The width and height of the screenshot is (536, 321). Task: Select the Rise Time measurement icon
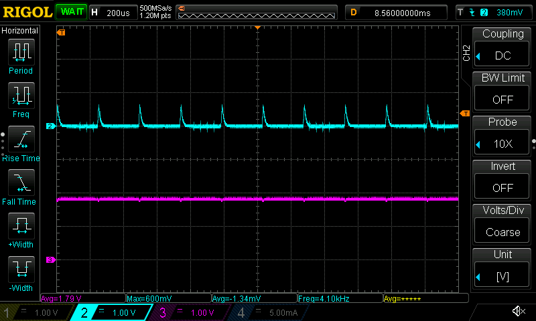click(x=21, y=139)
